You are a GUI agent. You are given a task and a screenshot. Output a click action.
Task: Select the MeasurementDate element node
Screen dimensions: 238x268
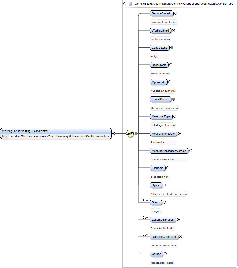click(x=163, y=134)
